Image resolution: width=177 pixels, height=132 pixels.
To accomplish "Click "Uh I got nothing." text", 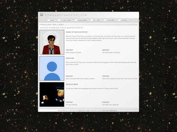I will 71,105.
